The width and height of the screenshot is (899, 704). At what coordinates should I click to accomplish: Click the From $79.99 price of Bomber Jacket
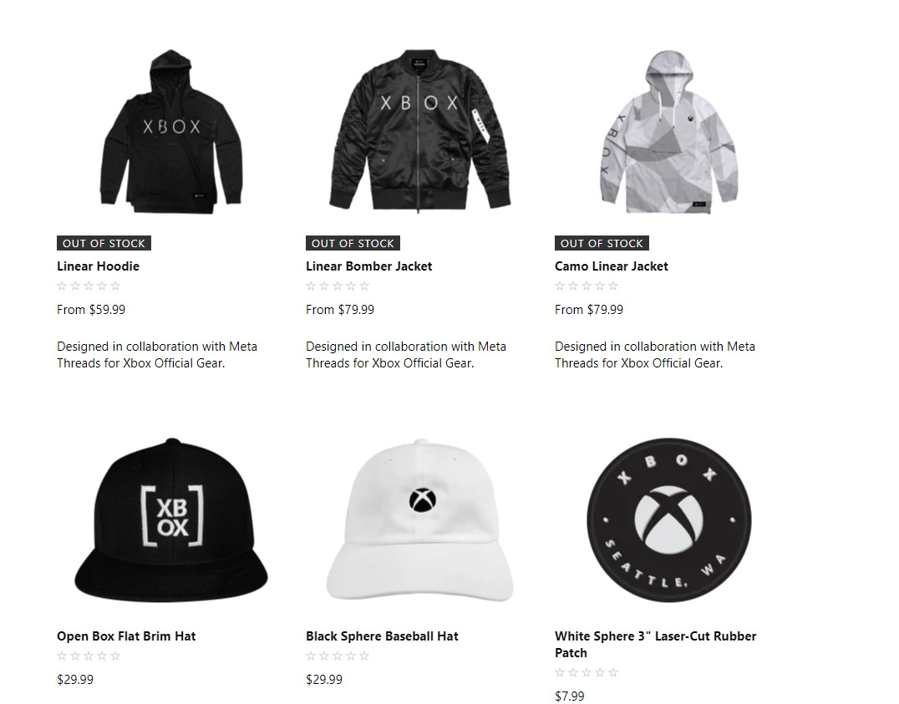(340, 310)
